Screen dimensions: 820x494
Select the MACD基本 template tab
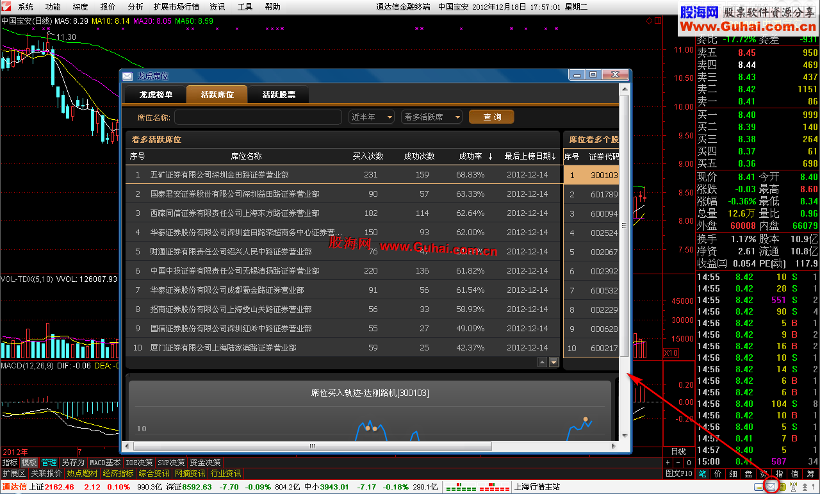pos(105,462)
